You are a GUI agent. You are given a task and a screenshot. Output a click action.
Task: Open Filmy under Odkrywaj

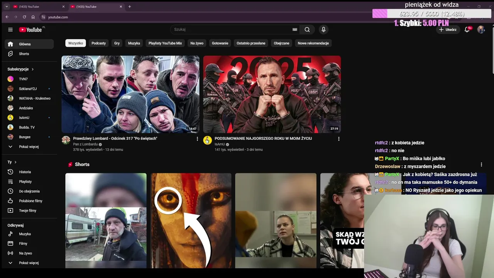(x=29, y=244)
